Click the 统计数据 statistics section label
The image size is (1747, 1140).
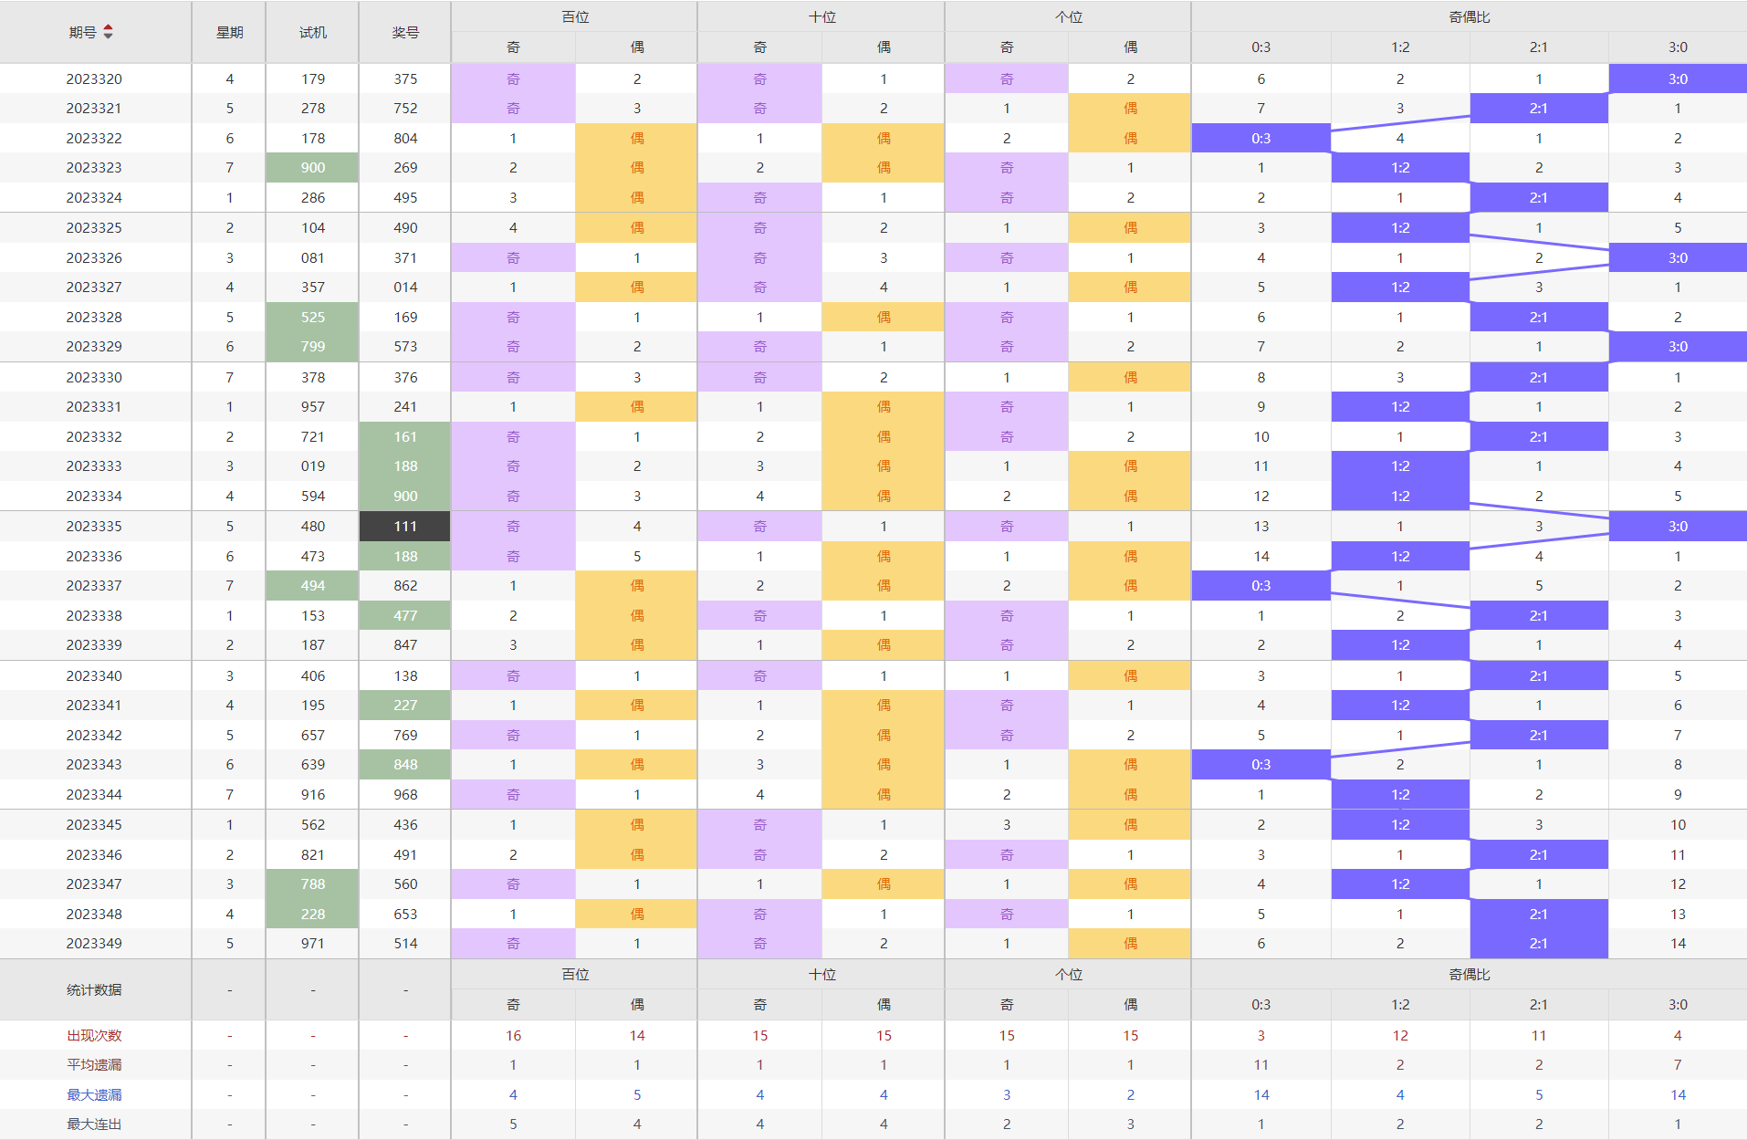click(94, 990)
